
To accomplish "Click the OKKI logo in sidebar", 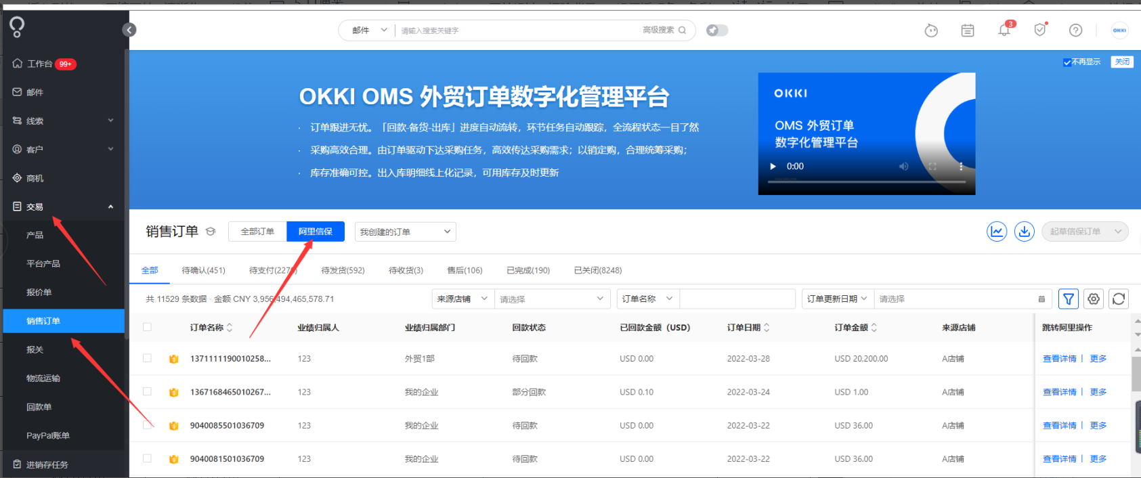I will 17,27.
